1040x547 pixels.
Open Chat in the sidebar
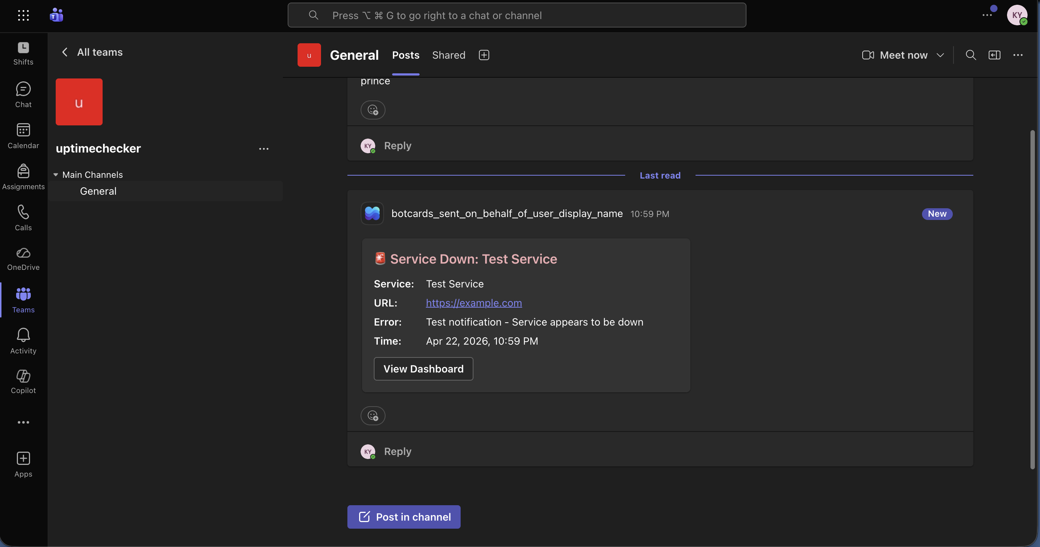pos(23,95)
